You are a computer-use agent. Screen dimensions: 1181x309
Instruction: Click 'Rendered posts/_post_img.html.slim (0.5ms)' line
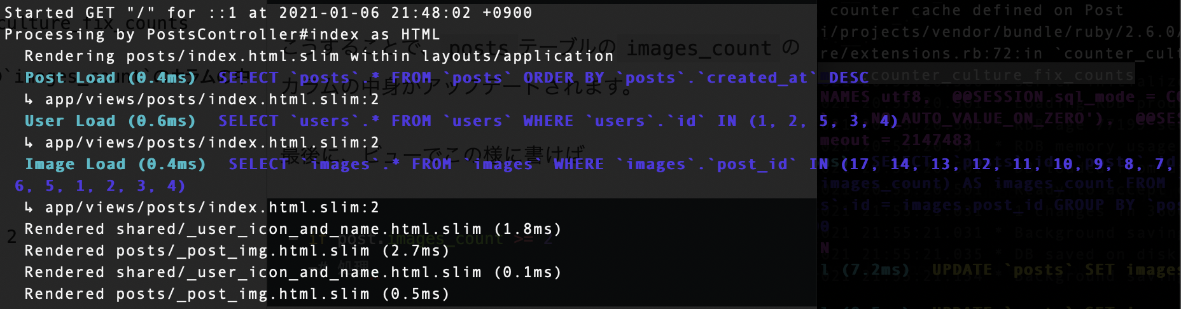237,294
